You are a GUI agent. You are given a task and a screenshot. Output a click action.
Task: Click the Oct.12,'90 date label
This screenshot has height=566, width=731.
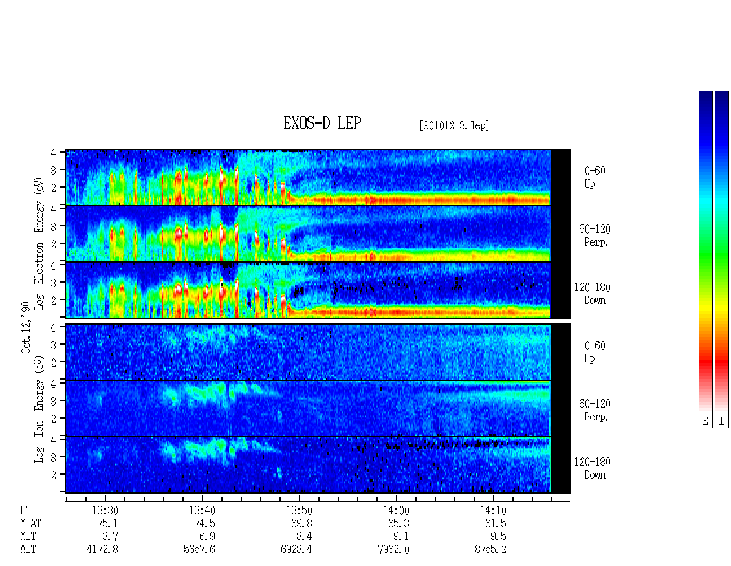[x=26, y=327]
